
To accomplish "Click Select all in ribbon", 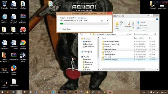I will (x=141, y=22).
